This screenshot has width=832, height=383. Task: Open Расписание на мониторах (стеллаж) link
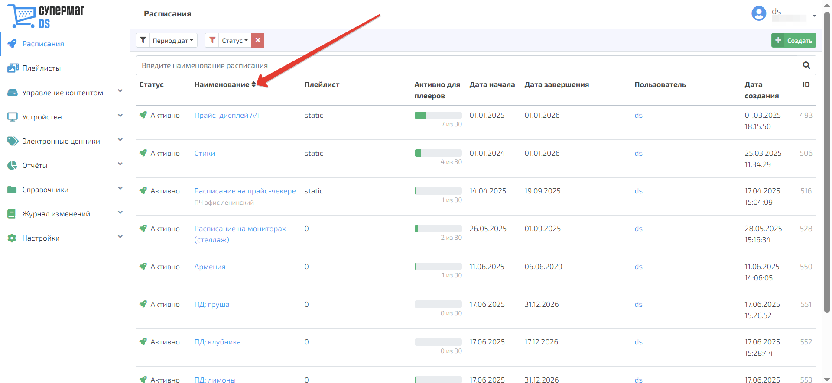(240, 234)
